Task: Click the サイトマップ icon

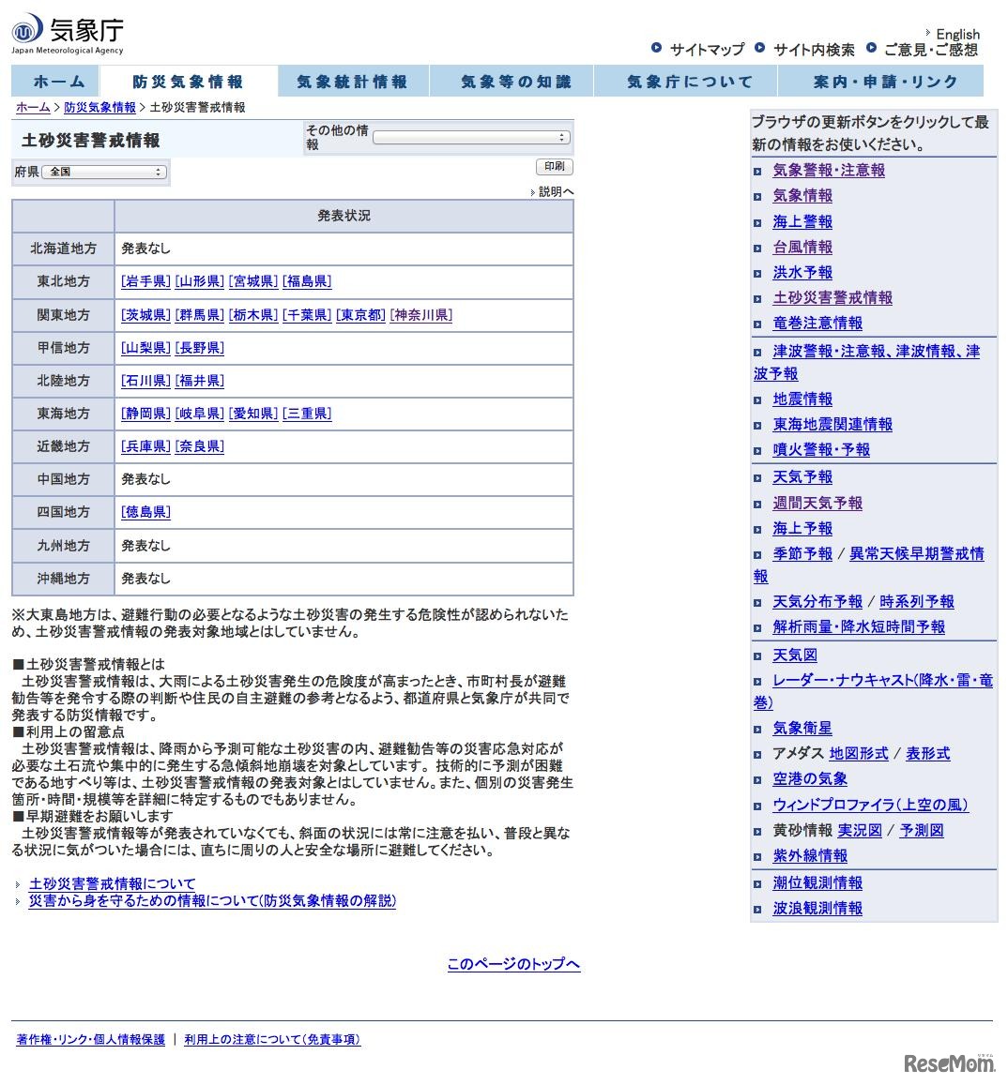Action: [655, 50]
